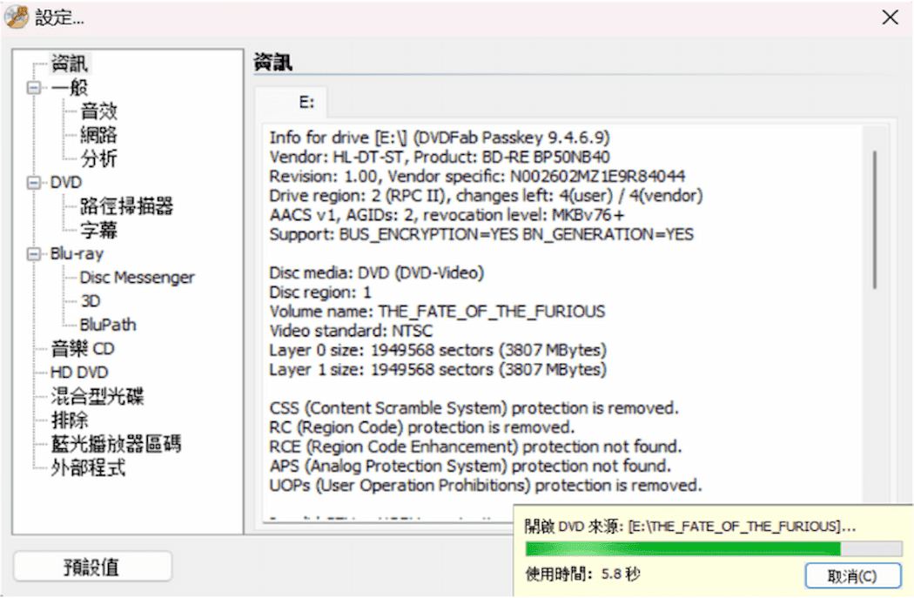Click the 'Drive region: 2 (RPC II)' line
The image size is (914, 598).
pyautogui.click(x=486, y=195)
